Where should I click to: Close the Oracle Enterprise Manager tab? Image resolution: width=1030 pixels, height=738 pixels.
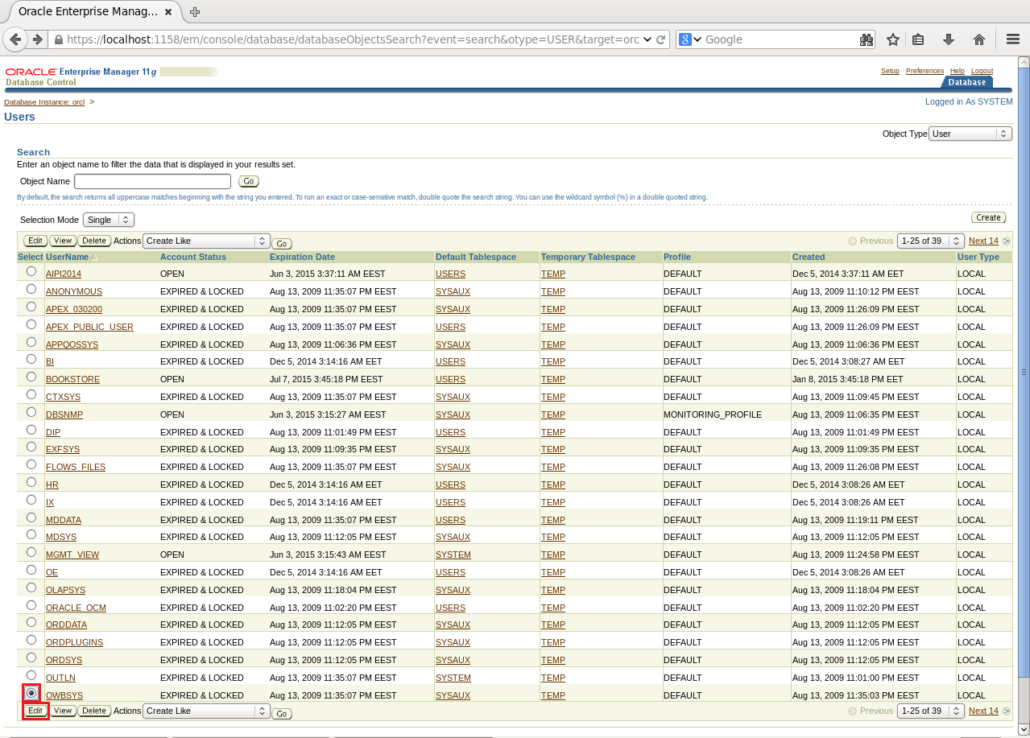pos(168,12)
